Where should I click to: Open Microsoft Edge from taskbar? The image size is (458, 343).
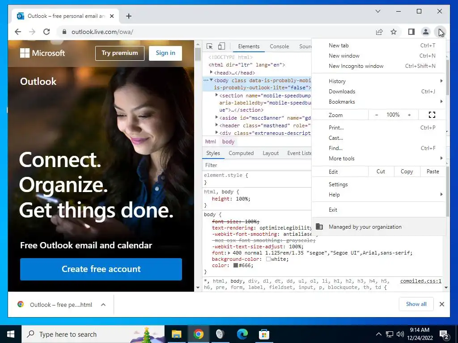[242, 334]
